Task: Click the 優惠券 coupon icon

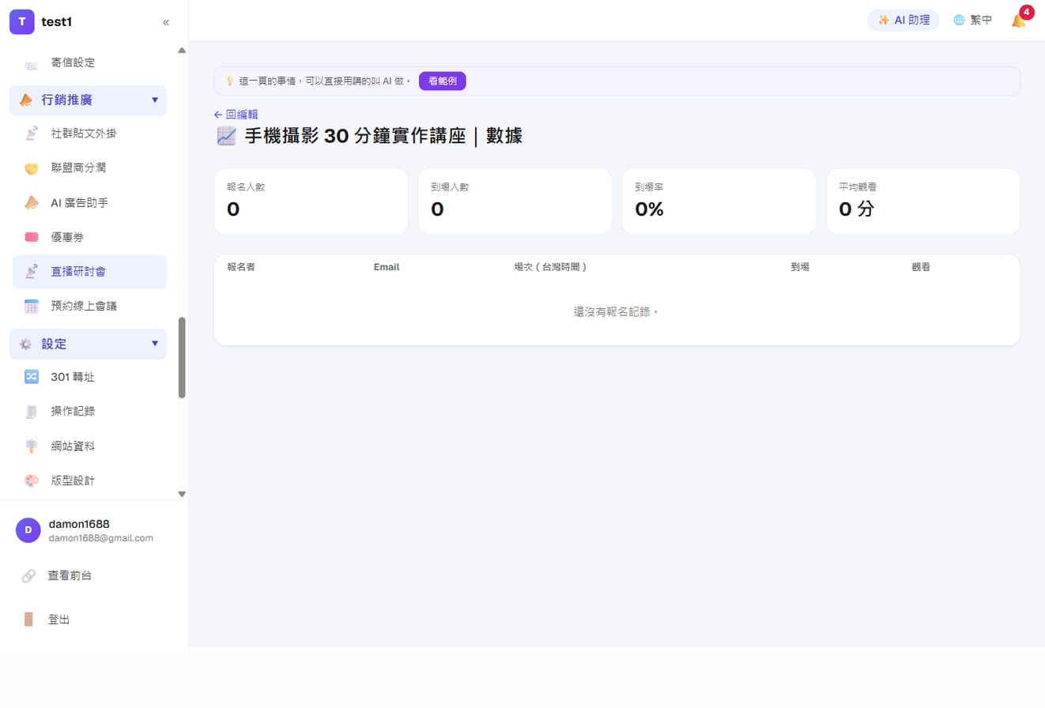Action: click(x=32, y=237)
